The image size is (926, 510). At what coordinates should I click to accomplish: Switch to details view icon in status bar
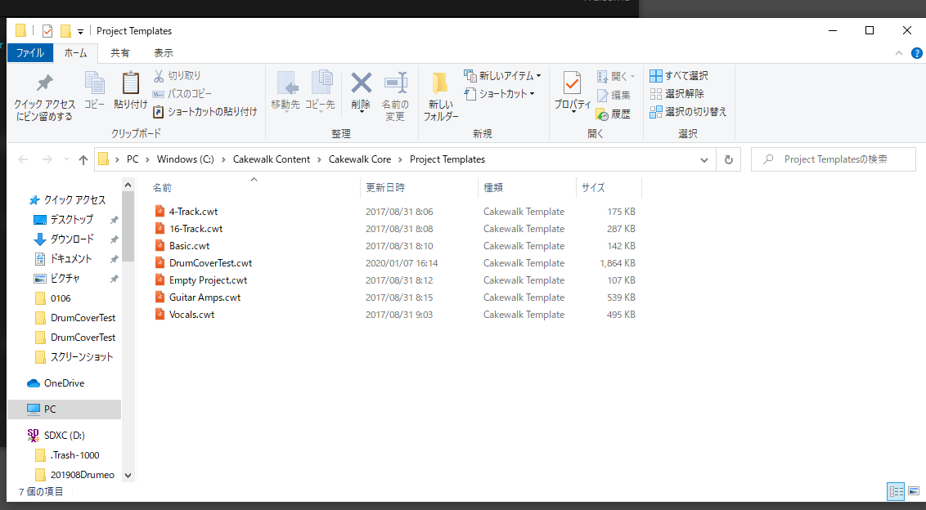pyautogui.click(x=896, y=491)
